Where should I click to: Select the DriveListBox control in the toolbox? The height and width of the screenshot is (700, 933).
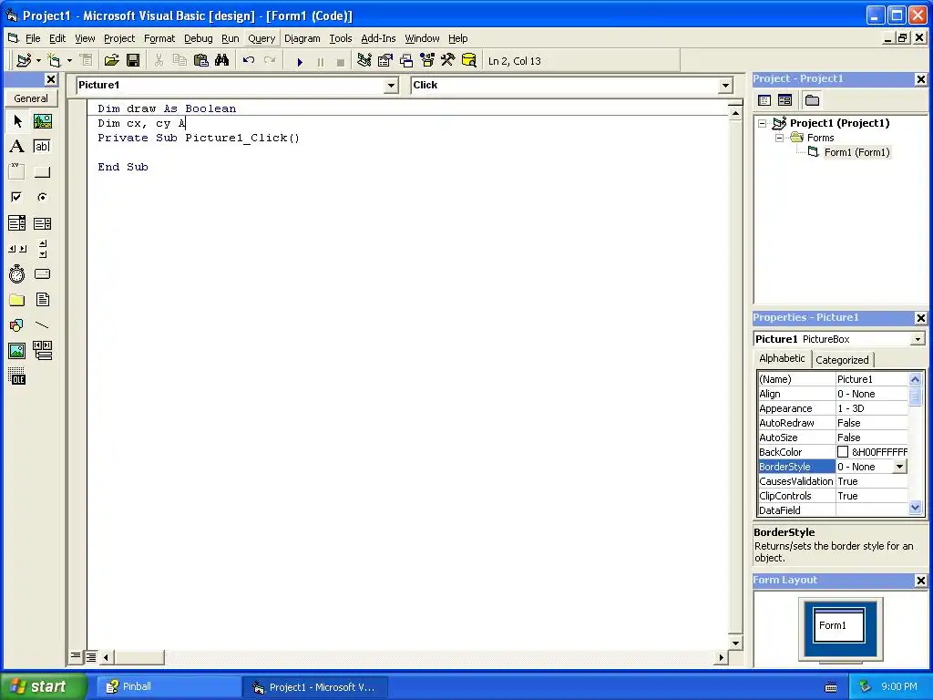point(42,273)
